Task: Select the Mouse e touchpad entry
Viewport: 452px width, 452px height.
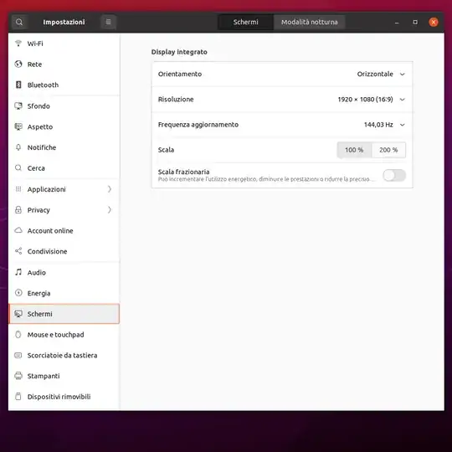Action: pyautogui.click(x=64, y=335)
